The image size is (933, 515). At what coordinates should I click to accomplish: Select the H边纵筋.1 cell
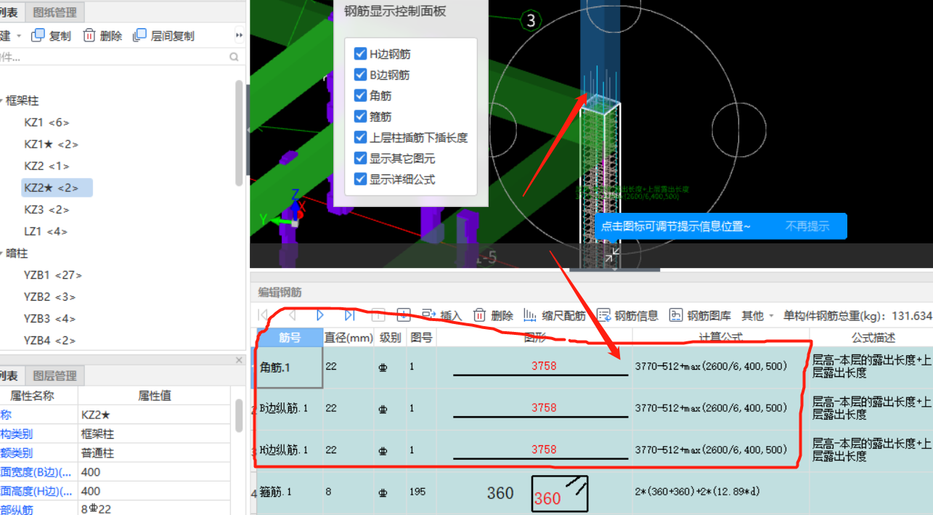(x=290, y=450)
